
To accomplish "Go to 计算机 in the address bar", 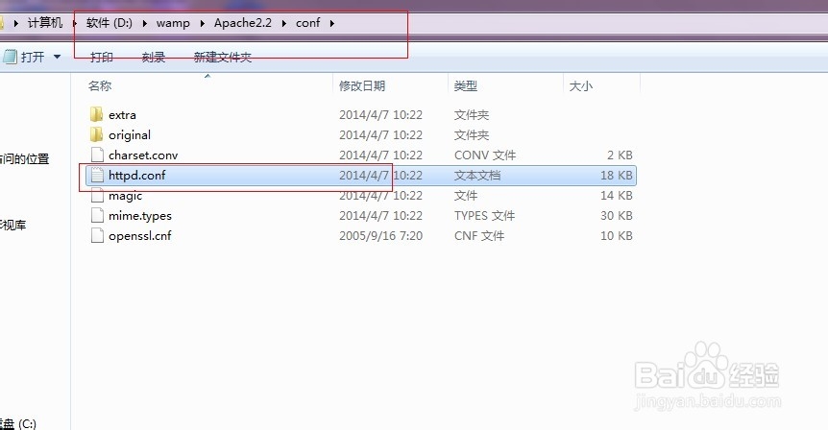I will [x=45, y=23].
